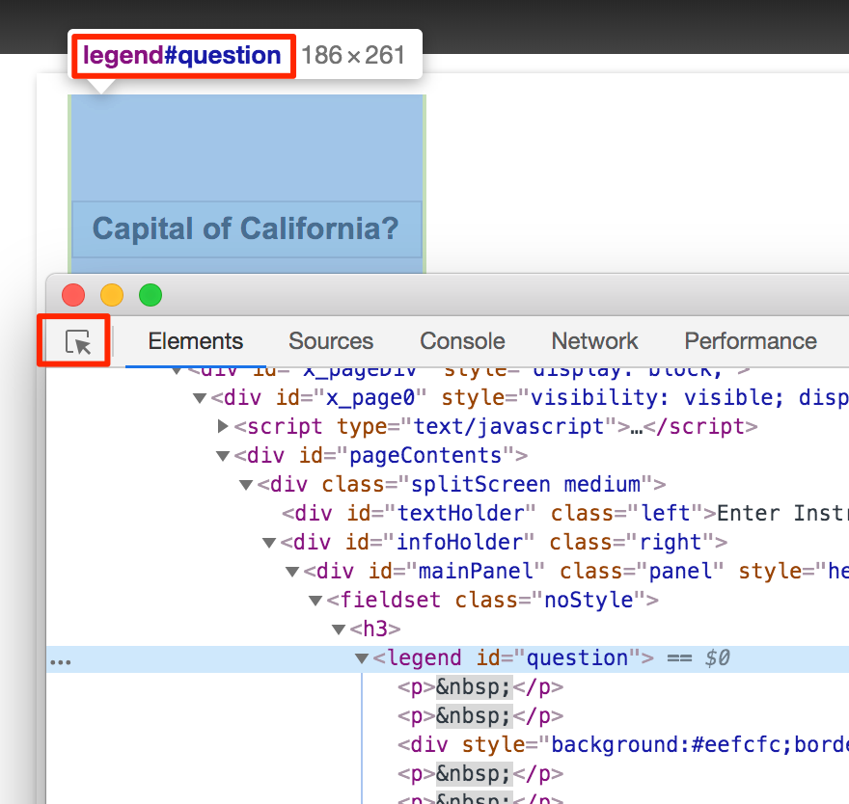Go to the Network tab

tap(594, 341)
